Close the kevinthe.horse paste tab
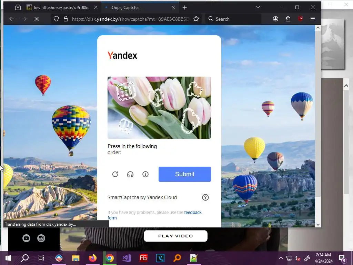353x265 pixels. [x=96, y=8]
